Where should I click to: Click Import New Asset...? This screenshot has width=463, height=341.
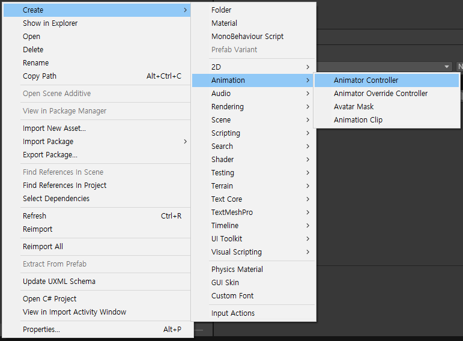pos(97,128)
